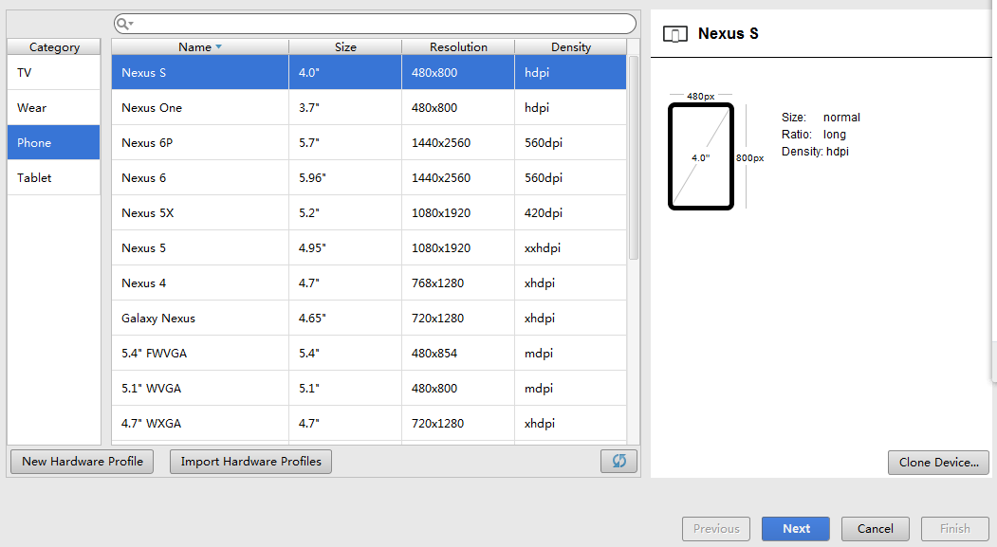Click the Next button
Image resolution: width=997 pixels, height=547 pixels.
[x=796, y=529]
